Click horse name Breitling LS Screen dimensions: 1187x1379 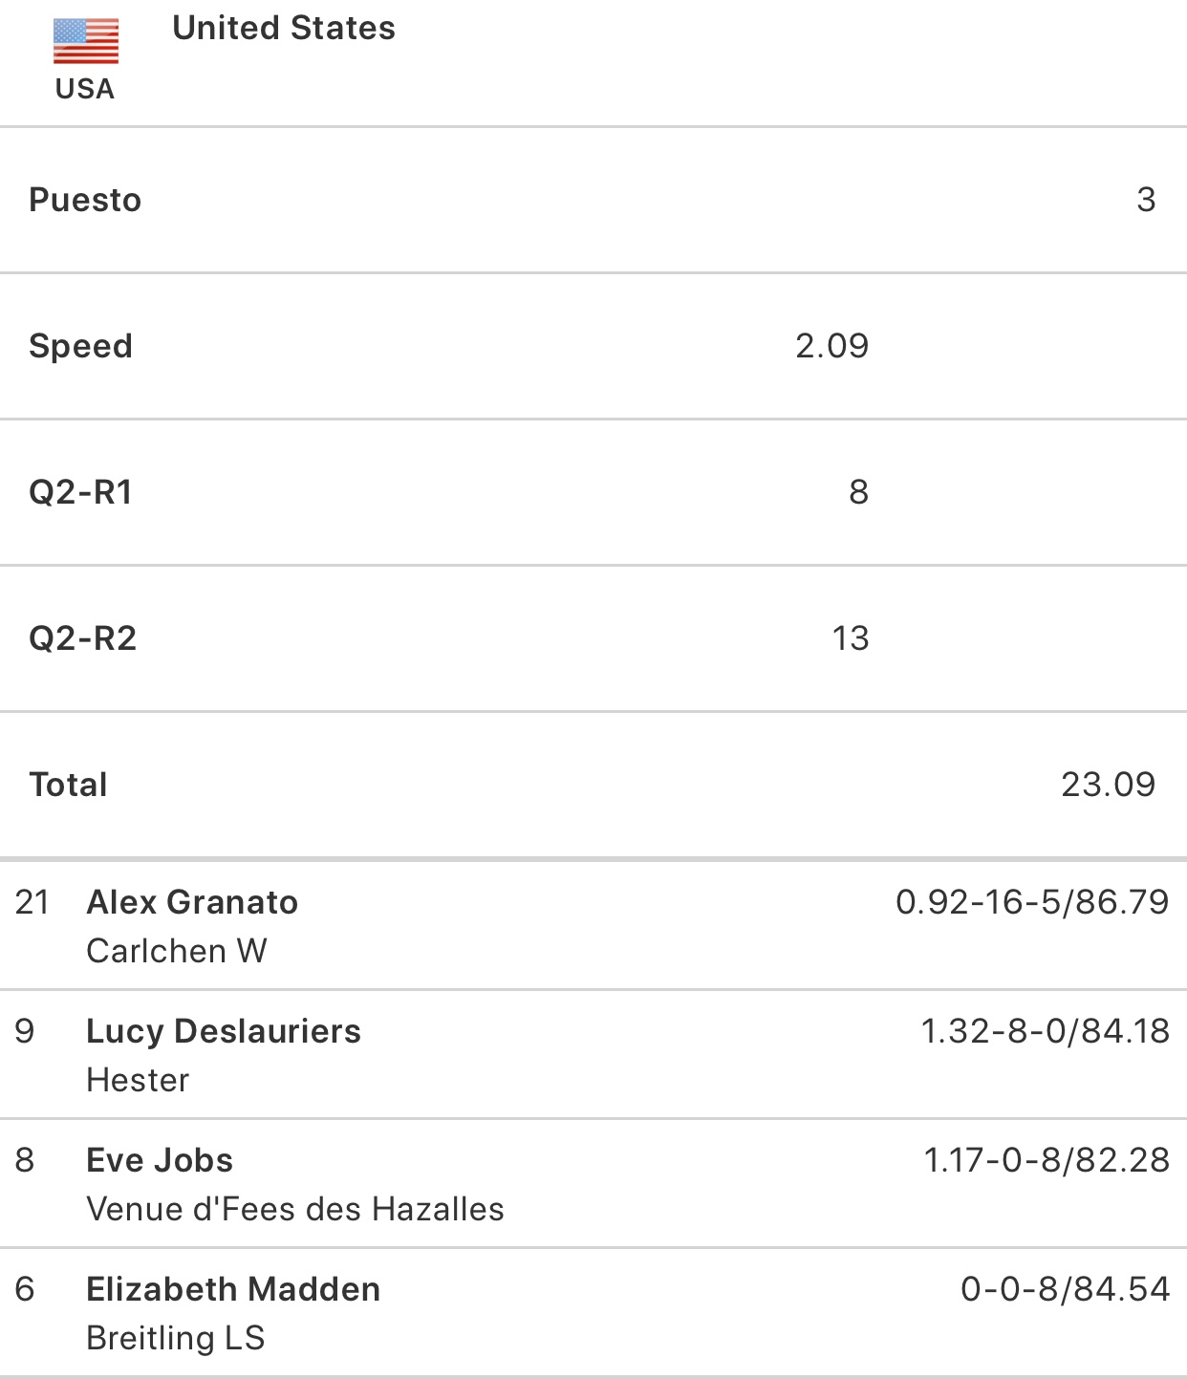[176, 1338]
